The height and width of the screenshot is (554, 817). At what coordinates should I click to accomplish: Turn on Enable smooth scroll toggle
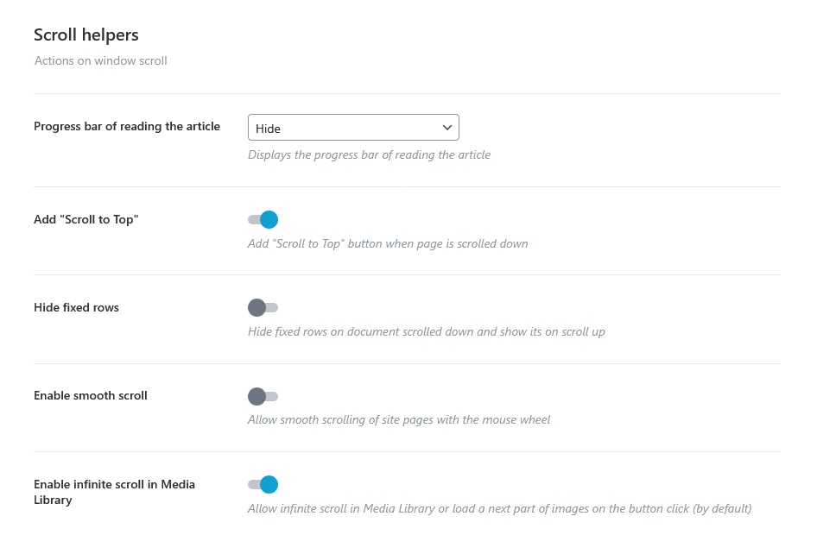click(263, 396)
